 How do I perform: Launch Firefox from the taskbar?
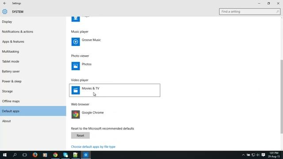[x=35, y=155]
